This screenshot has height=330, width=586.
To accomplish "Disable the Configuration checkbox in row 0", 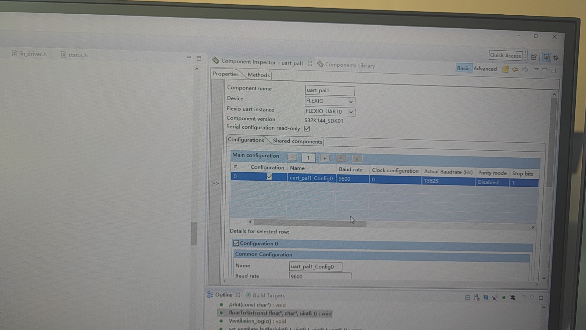I will click(269, 177).
